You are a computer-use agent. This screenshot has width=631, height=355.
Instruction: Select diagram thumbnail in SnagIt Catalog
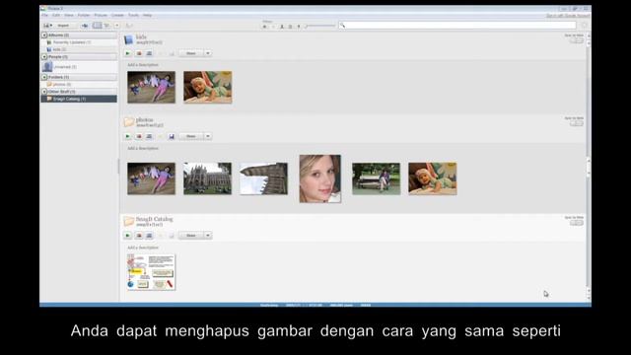tap(151, 272)
